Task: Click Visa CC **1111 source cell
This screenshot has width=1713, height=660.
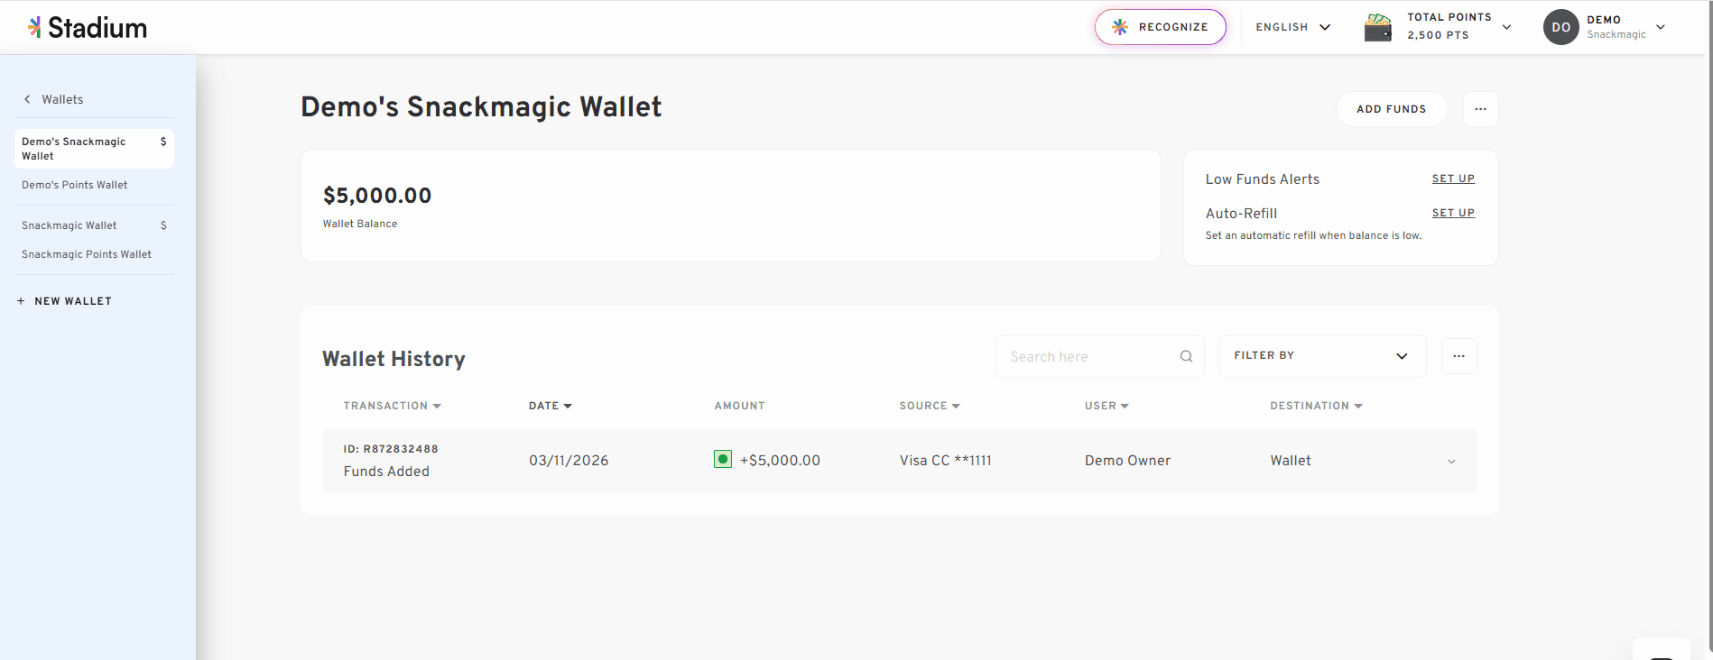Action: pos(945,461)
